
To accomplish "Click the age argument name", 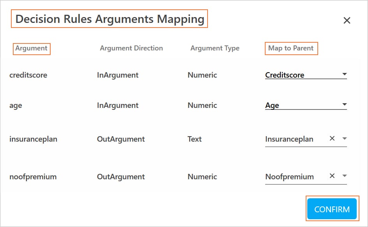I will (16, 106).
